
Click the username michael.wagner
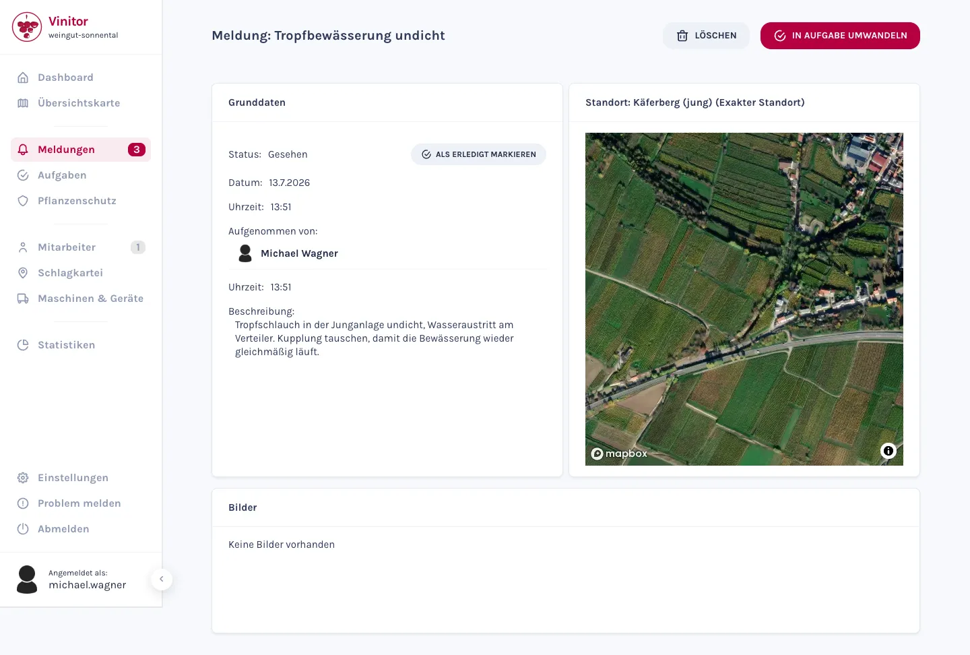[88, 585]
